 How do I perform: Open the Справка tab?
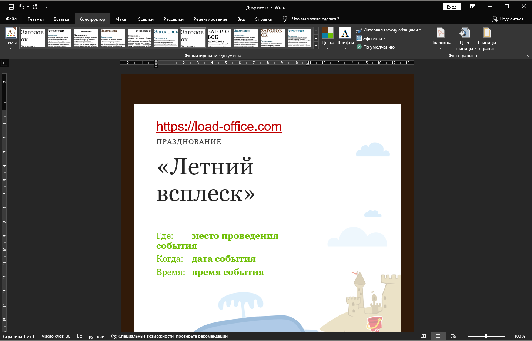(x=263, y=19)
